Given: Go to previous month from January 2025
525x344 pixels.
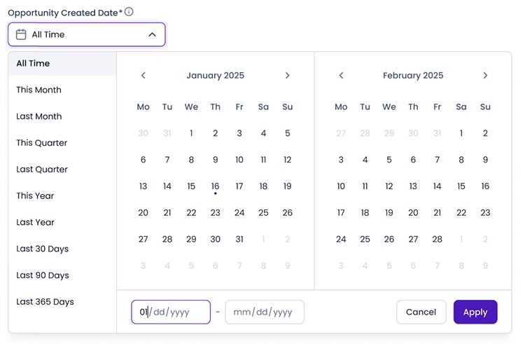Looking at the screenshot, I should pos(143,76).
